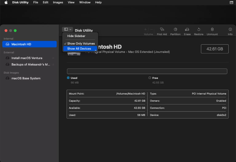Image resolution: width=236 pixels, height=162 pixels.
Task: Open the File menu in menu bar
Action: point(36,3)
